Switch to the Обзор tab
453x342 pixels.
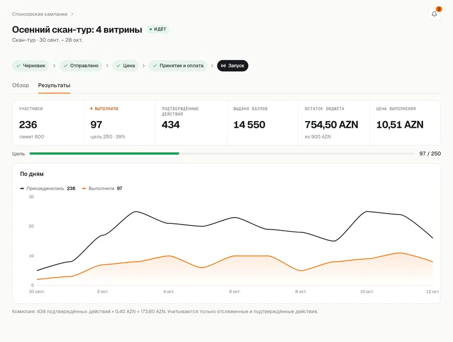click(x=20, y=85)
